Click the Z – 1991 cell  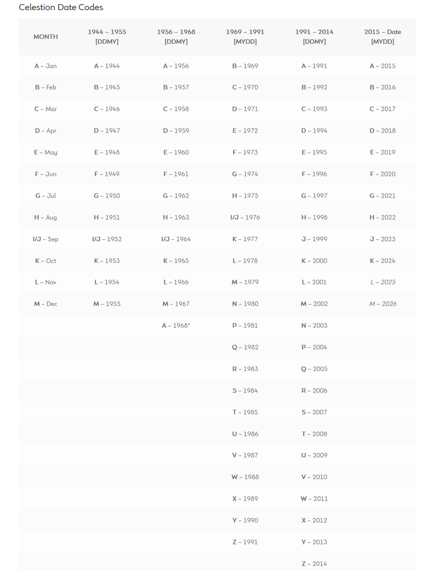(x=245, y=542)
